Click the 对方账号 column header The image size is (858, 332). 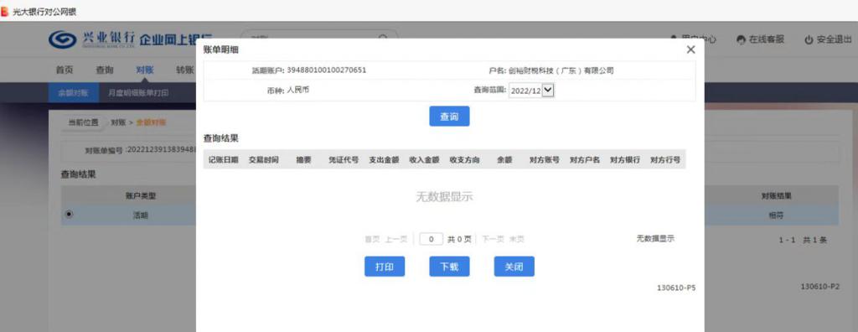click(545, 160)
